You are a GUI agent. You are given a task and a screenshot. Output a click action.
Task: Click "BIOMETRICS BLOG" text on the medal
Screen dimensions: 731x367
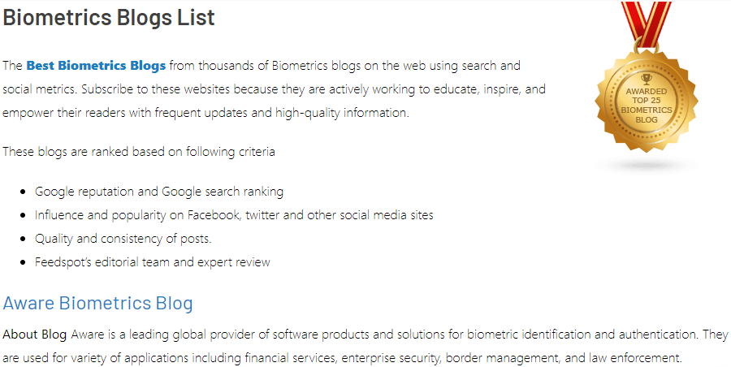click(647, 114)
